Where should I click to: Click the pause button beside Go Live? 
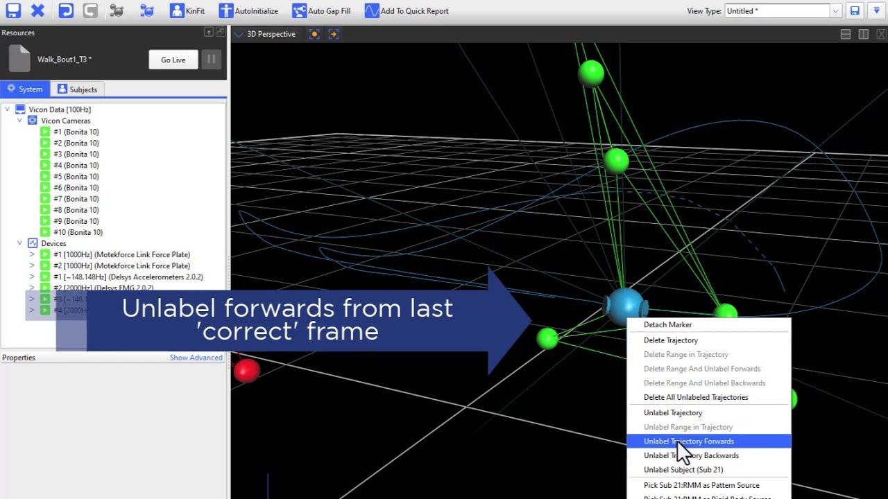[x=211, y=60]
